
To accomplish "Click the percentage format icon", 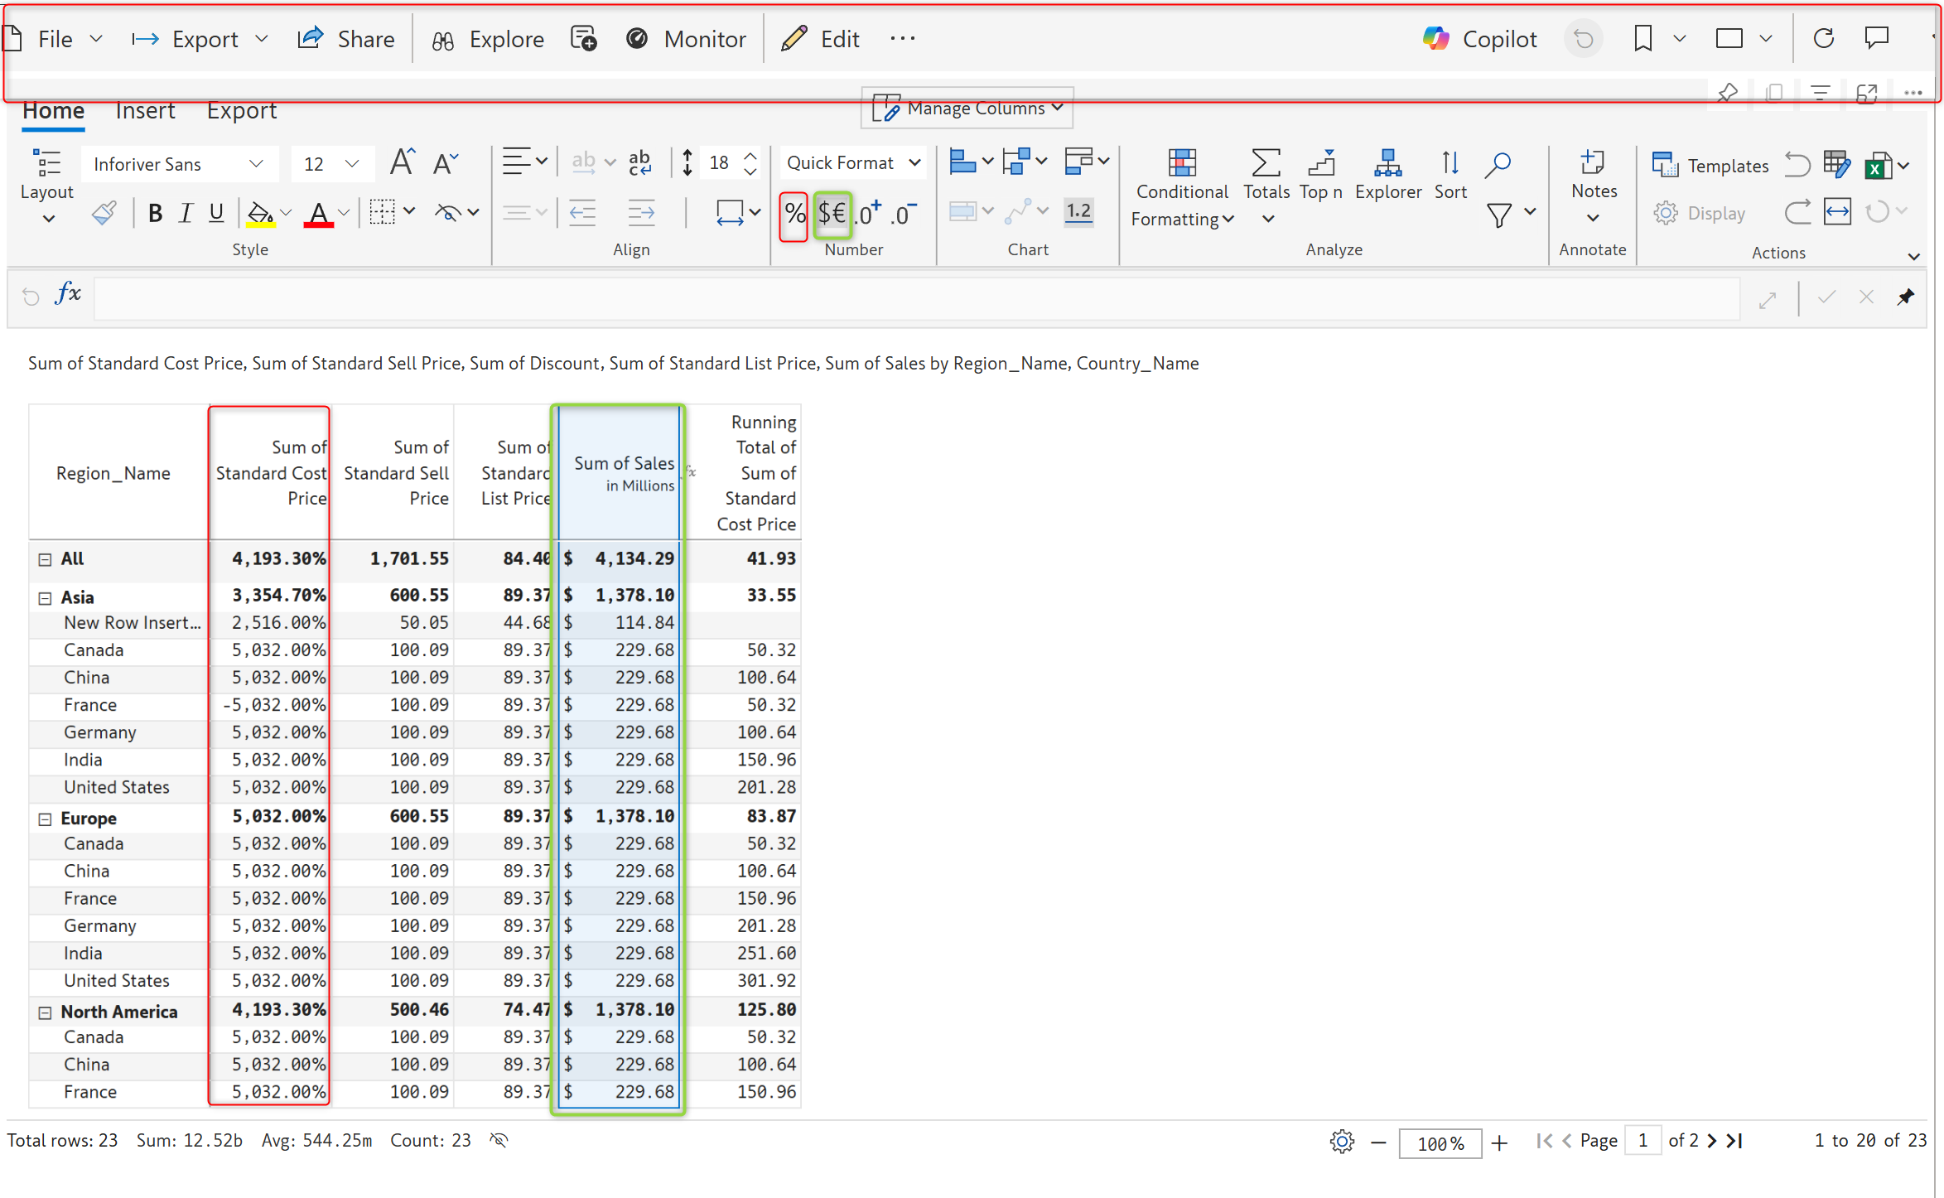I will pyautogui.click(x=794, y=215).
